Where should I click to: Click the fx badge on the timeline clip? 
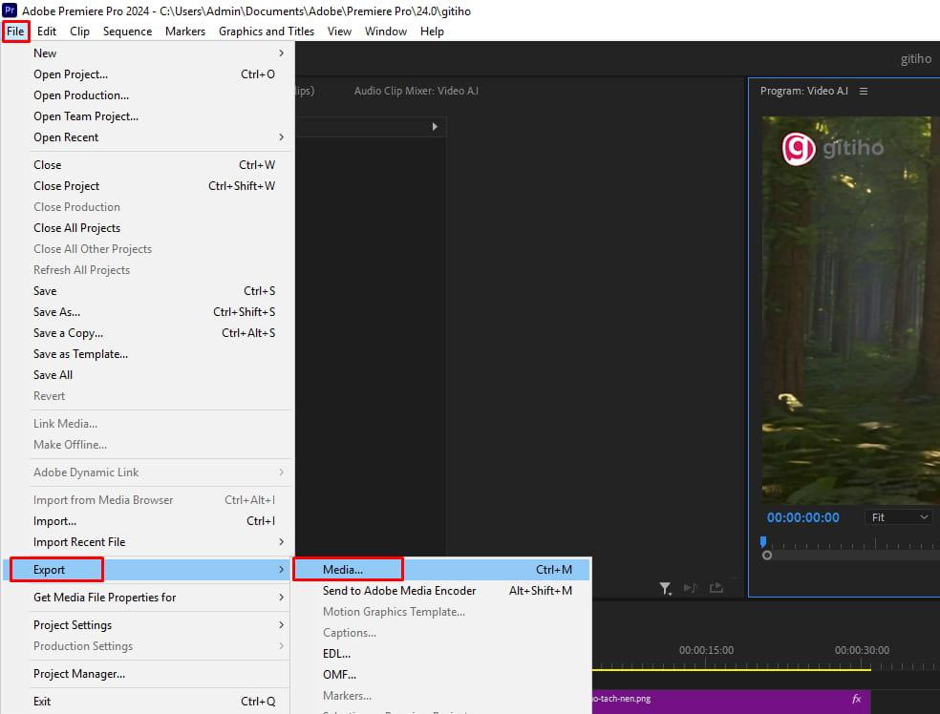point(856,698)
